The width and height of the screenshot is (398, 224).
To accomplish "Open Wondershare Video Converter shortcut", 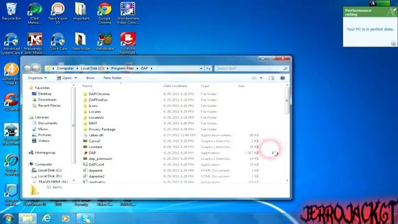I will tap(128, 13).
